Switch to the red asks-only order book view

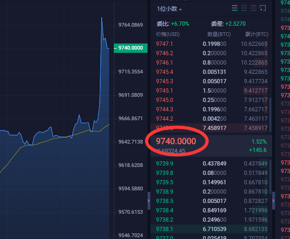(253, 8)
